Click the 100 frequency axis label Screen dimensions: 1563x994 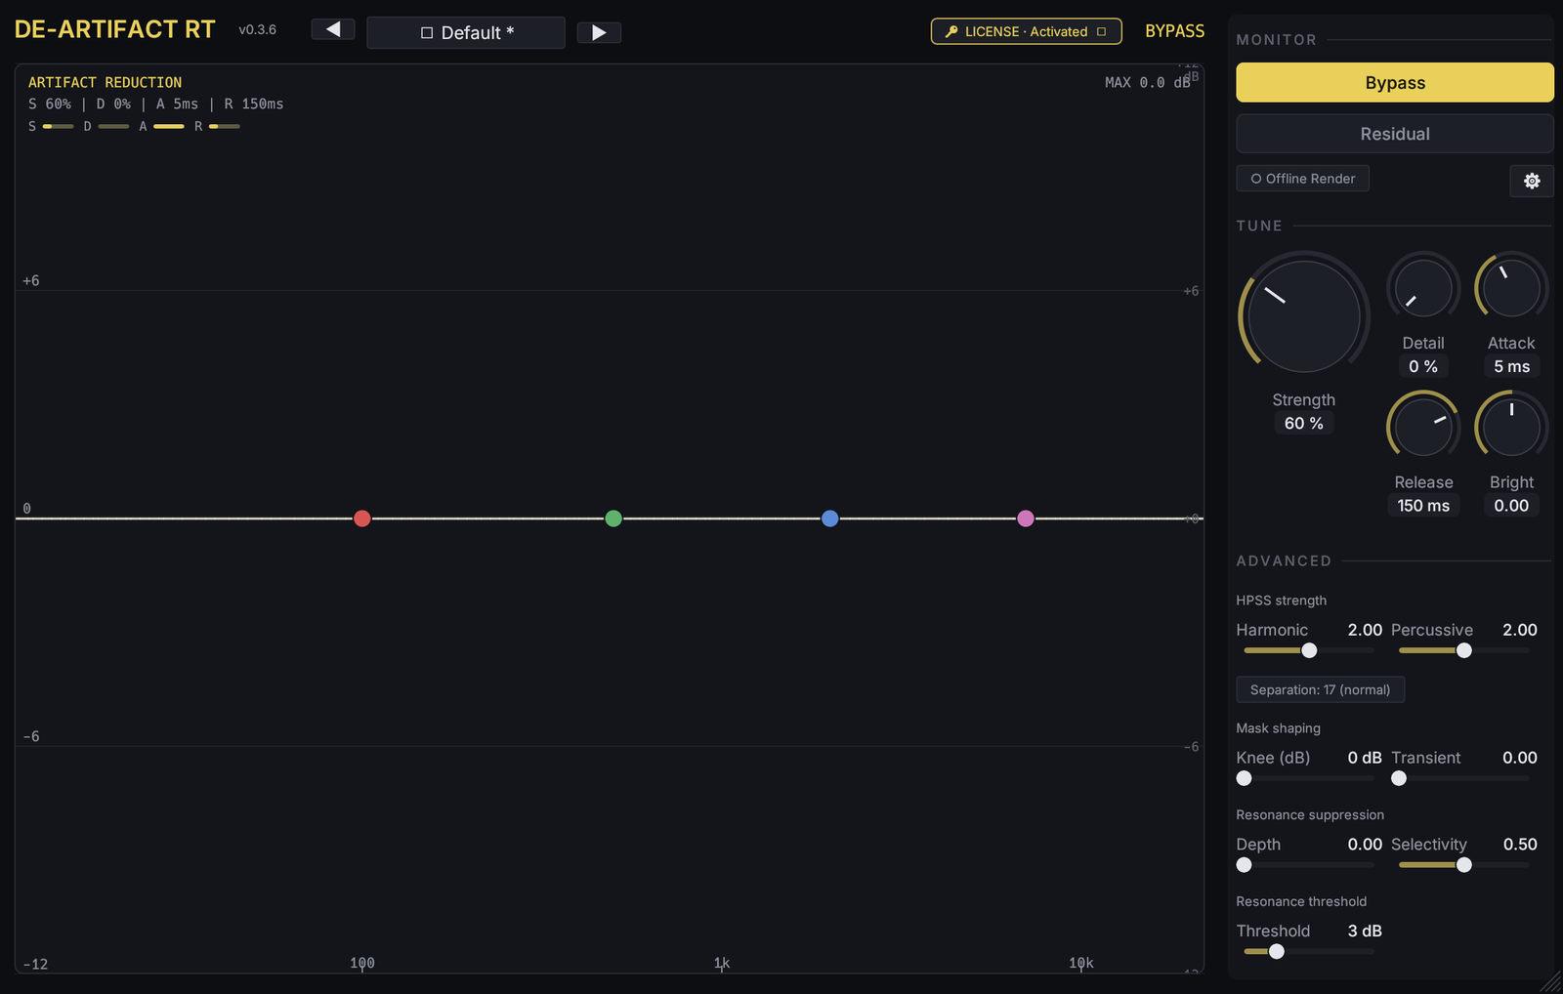click(x=362, y=963)
